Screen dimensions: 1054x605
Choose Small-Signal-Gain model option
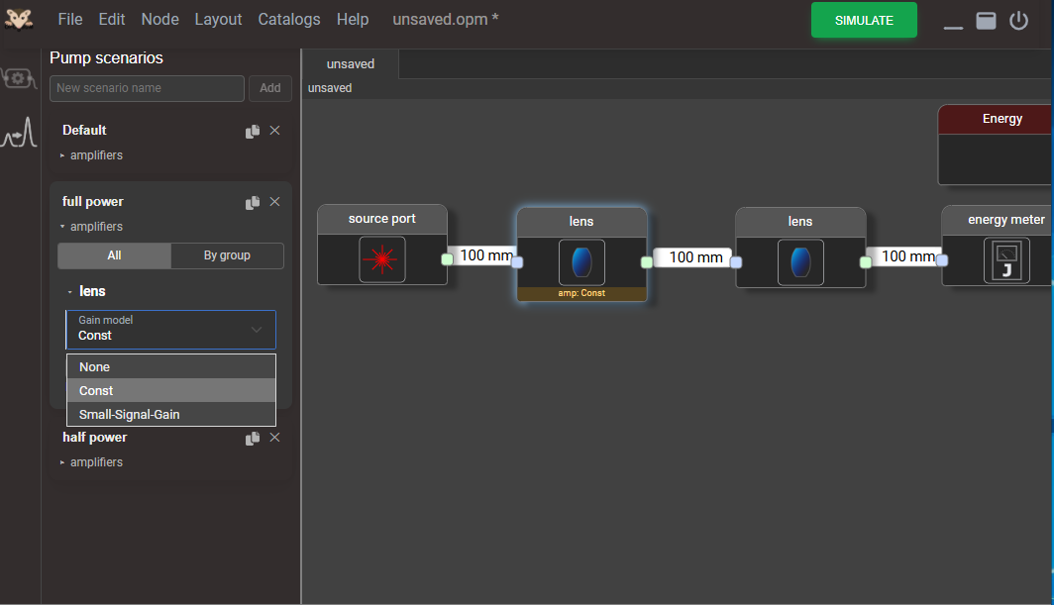pos(170,414)
